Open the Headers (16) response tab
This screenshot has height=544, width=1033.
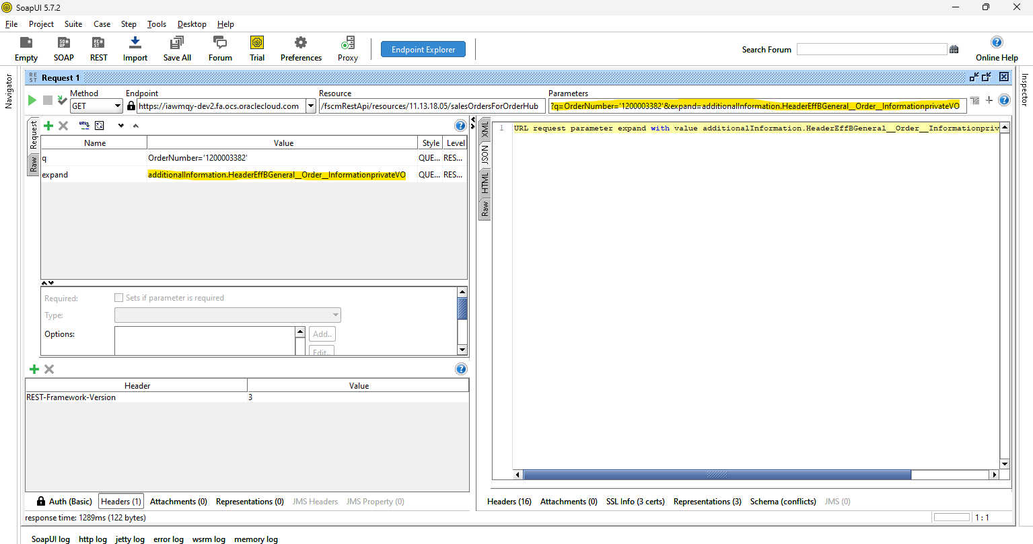pos(509,502)
